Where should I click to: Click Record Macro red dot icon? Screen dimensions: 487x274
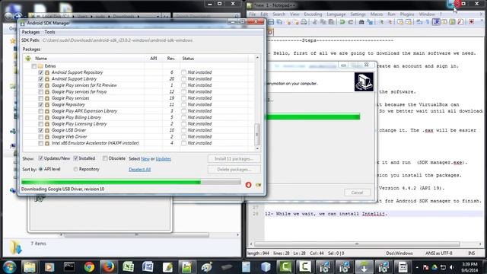(472, 22)
